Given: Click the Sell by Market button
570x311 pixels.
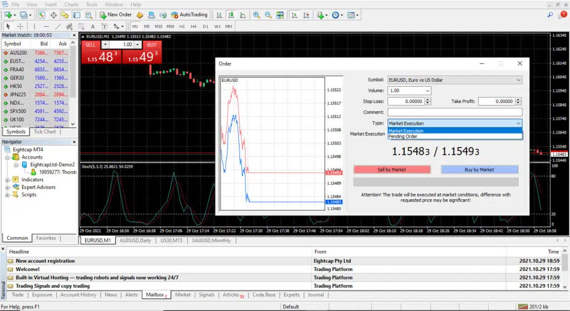Looking at the screenshot, I should [x=392, y=170].
